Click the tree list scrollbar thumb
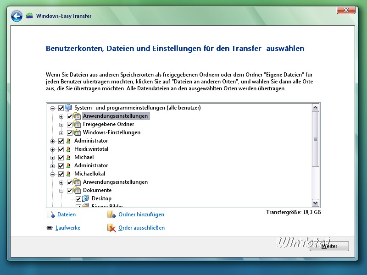 (316, 139)
